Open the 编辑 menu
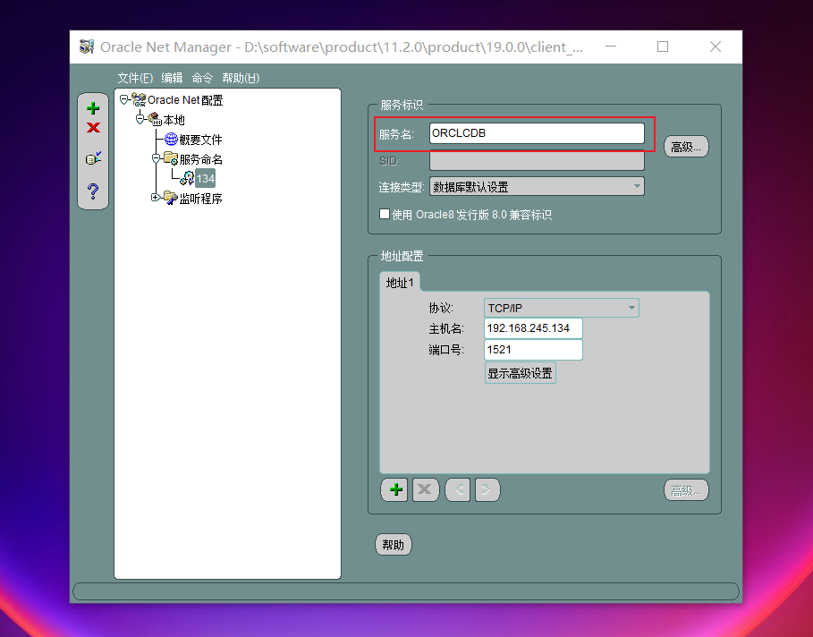 click(172, 78)
